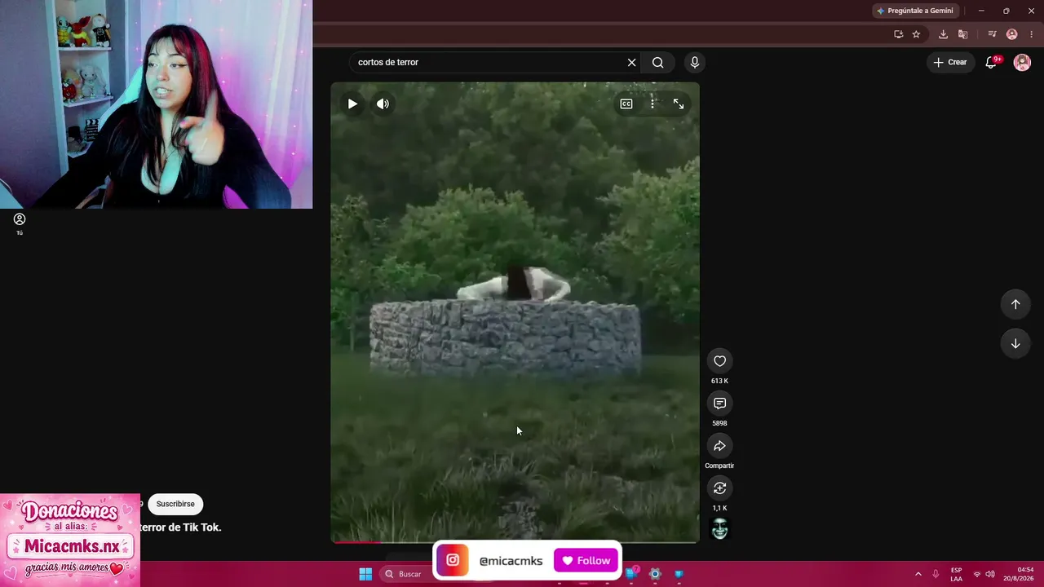Viewport: 1044px width, 587px height.
Task: Open the Tú page from the sidebar
Action: [20, 223]
